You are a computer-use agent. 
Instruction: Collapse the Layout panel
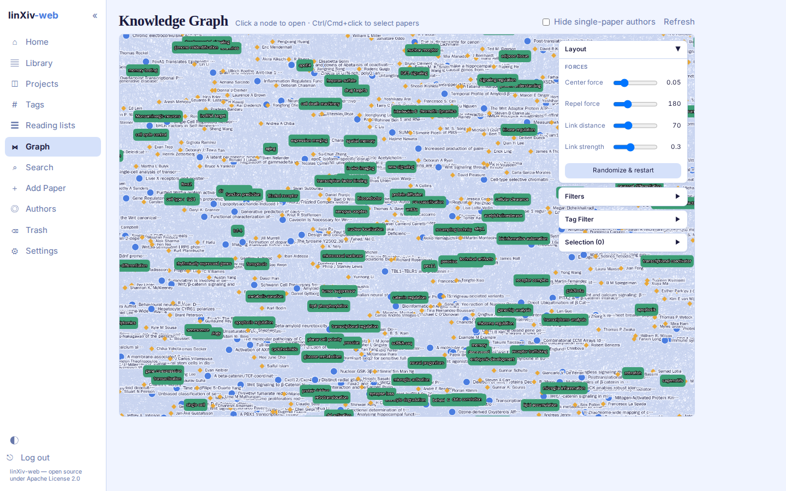(x=623, y=49)
